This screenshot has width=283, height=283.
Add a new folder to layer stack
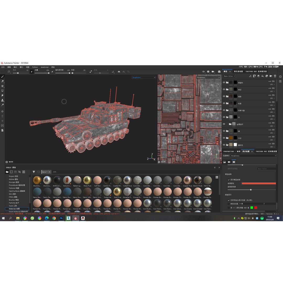tap(271, 76)
